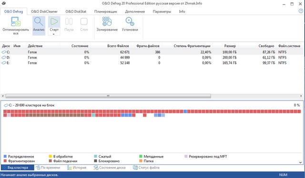Open the Старт dropdown arrow
The height and width of the screenshot is (178, 305).
[54, 34]
